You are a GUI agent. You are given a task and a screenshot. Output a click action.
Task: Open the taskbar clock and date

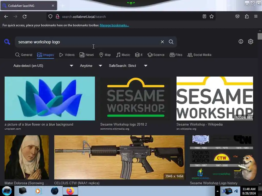(249, 191)
